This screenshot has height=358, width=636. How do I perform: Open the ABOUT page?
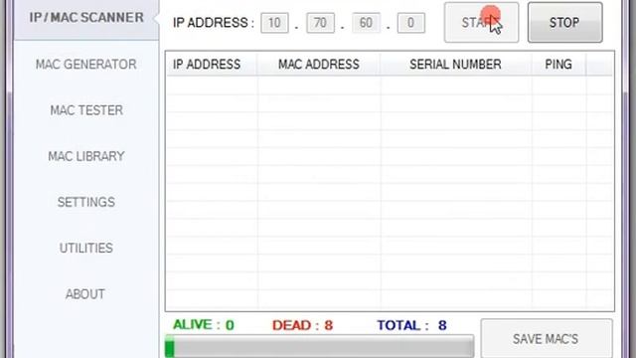[85, 293]
